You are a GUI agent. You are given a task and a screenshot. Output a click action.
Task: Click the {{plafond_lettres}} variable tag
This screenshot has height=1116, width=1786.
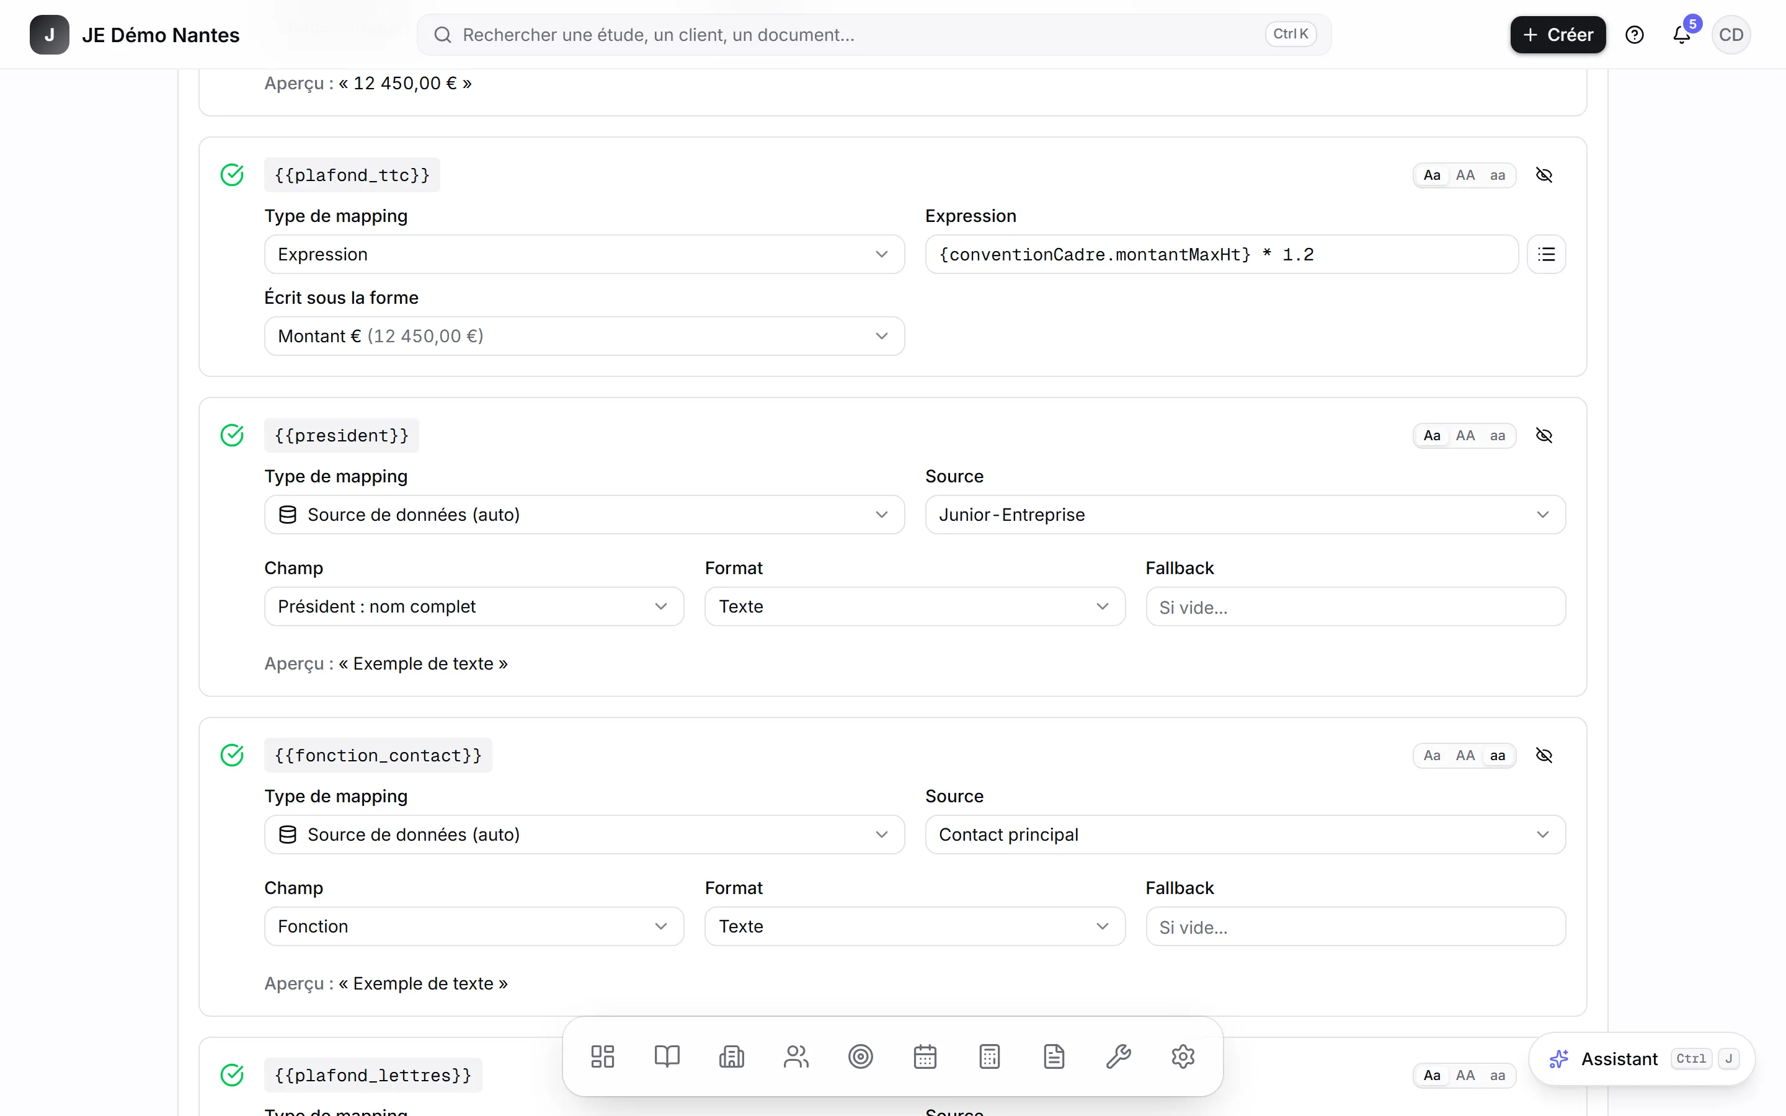click(373, 1074)
